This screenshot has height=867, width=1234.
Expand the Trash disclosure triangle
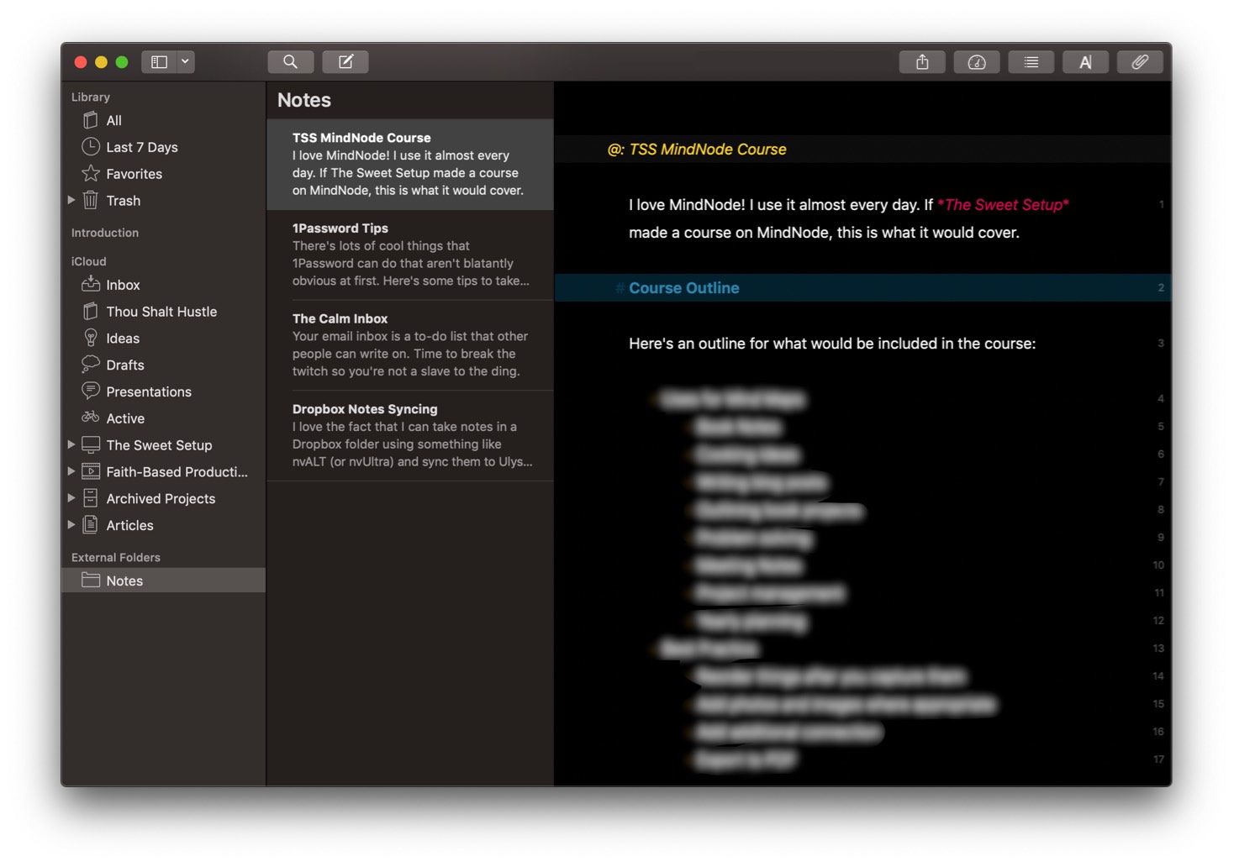[71, 200]
